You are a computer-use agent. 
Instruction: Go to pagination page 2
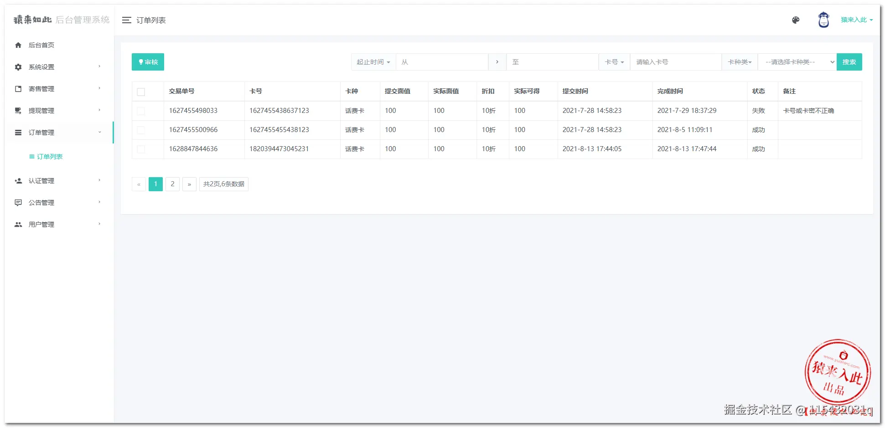point(172,184)
